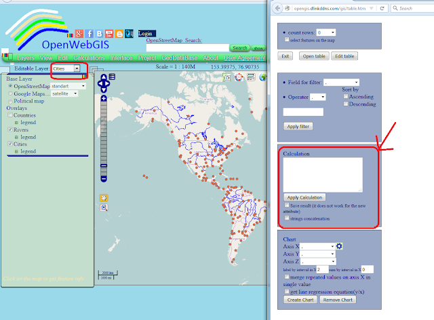Pan the map left with arrow

[x=100, y=83]
